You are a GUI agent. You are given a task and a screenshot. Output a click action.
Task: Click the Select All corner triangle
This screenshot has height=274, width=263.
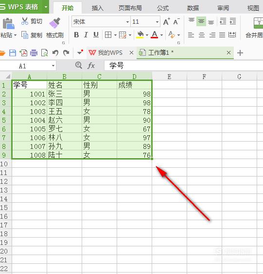point(8,77)
